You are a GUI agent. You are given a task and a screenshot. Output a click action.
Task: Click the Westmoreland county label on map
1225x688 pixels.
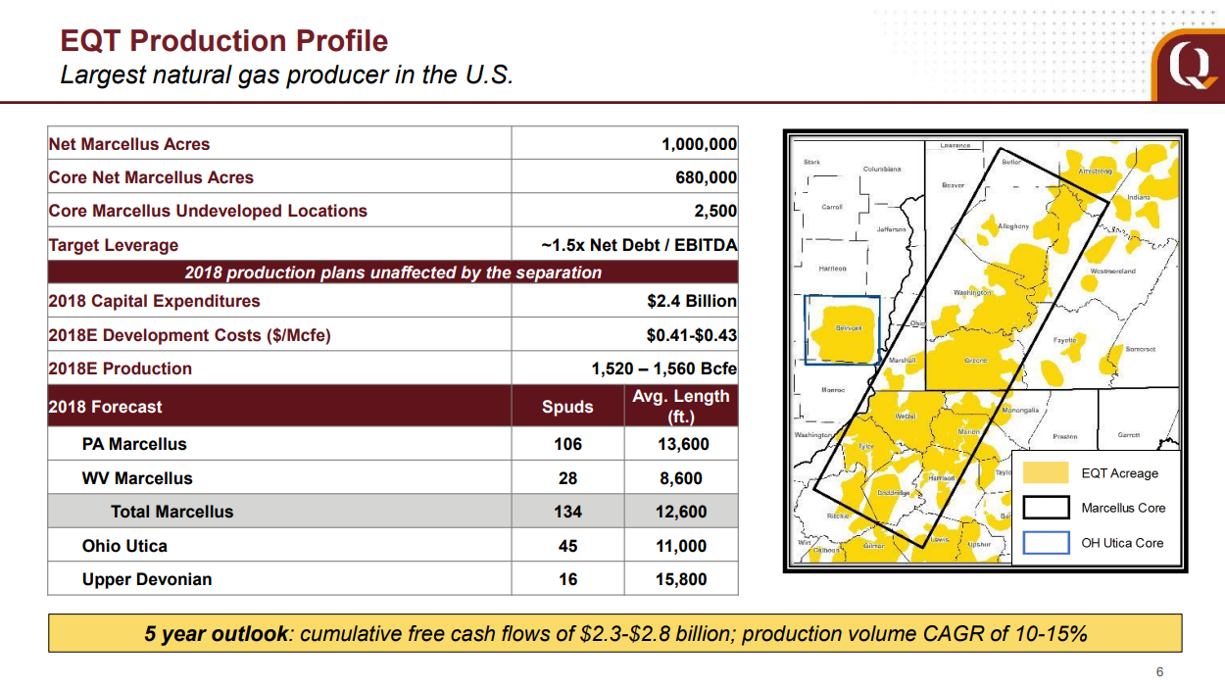click(x=1112, y=271)
